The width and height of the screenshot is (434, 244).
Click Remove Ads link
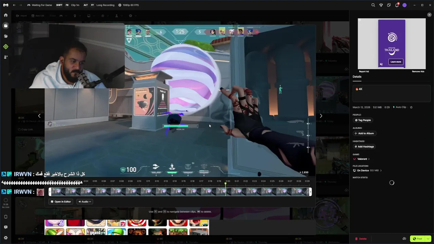pyautogui.click(x=418, y=72)
